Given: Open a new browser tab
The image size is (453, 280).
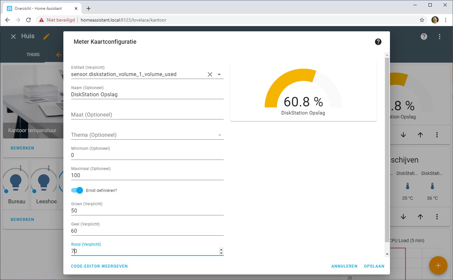Looking at the screenshot, I should pyautogui.click(x=89, y=8).
